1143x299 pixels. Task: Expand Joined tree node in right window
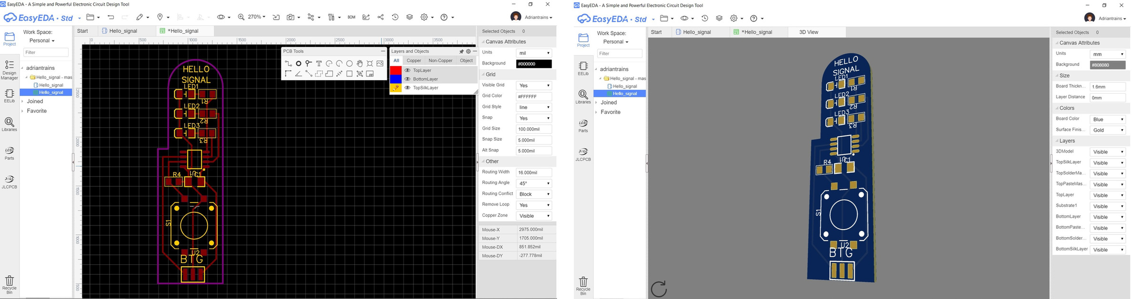596,103
